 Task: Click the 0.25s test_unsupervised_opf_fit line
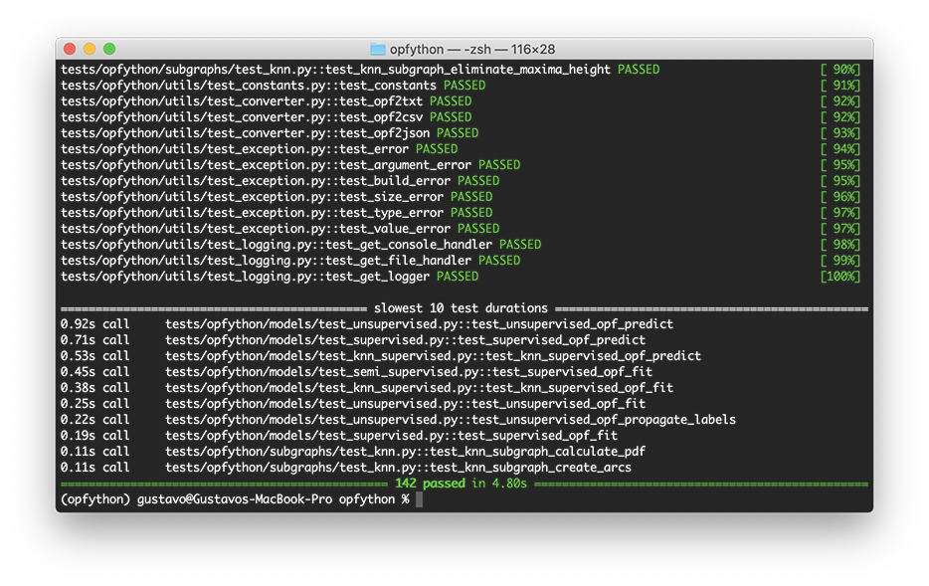click(x=353, y=404)
